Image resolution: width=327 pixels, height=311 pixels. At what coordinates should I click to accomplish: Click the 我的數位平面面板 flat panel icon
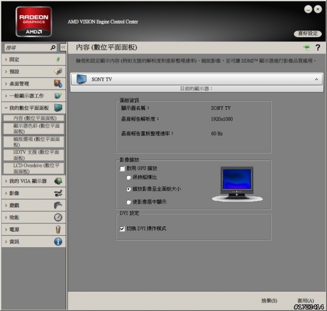tap(58, 108)
